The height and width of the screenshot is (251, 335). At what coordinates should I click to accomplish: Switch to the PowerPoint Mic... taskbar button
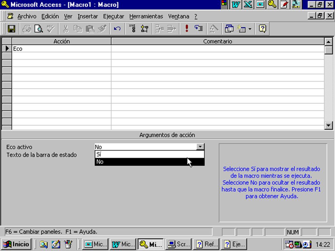click(95, 244)
